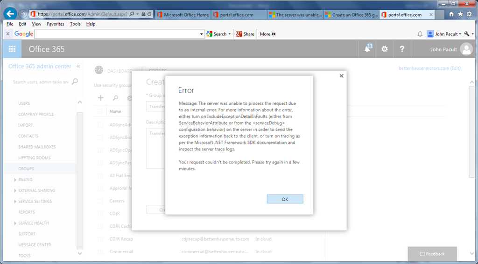
Task: Check the CDJR Recap group checkbox
Action: [x=100, y=239]
